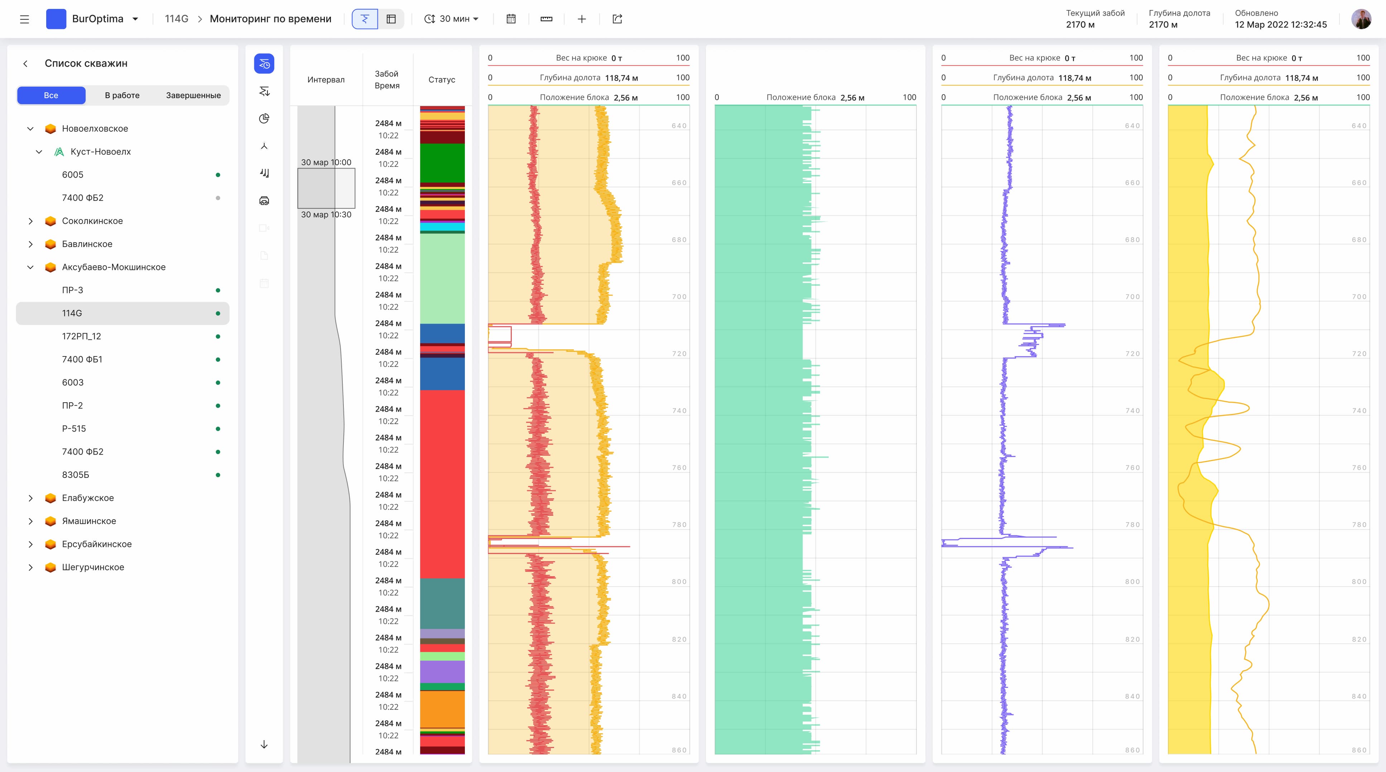This screenshot has height=772, width=1386.
Task: Click the back arrow next to Список скважин
Action: [25, 63]
